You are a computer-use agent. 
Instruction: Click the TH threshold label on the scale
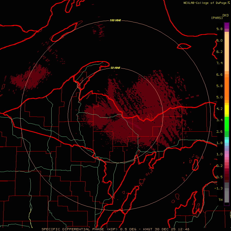click(x=220, y=200)
